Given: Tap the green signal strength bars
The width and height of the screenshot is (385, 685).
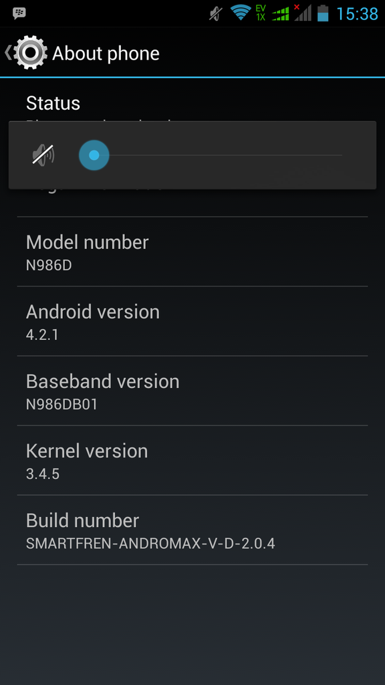Looking at the screenshot, I should point(280,13).
